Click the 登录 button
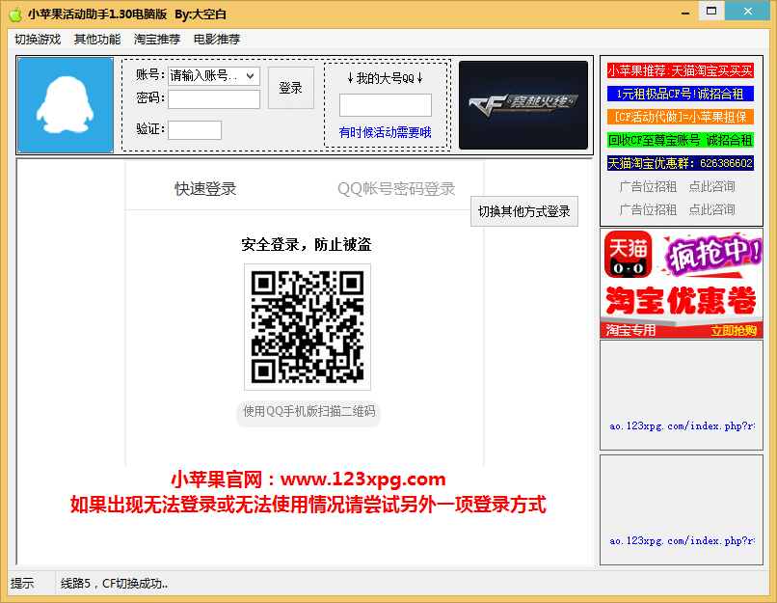 [x=291, y=88]
